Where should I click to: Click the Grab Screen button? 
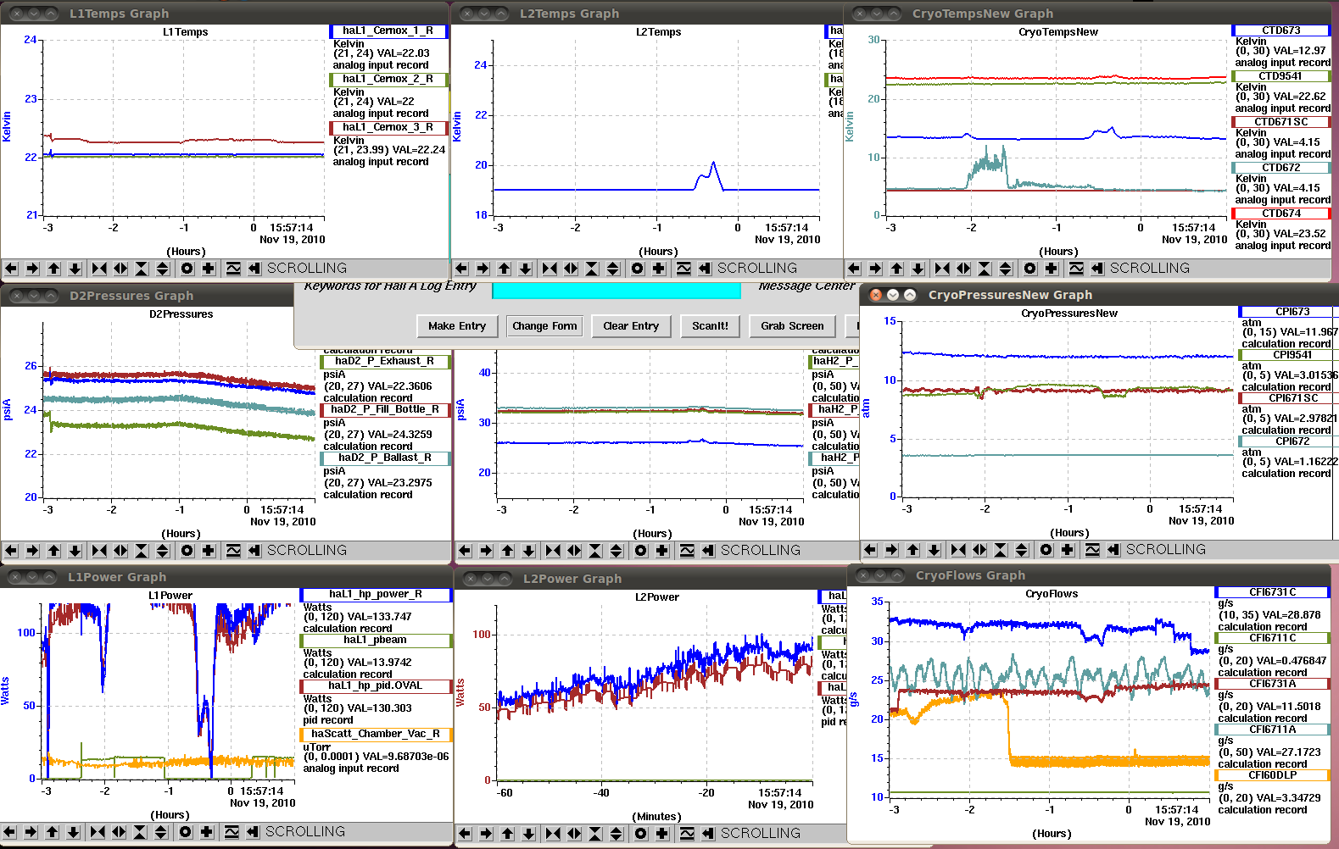click(x=792, y=326)
